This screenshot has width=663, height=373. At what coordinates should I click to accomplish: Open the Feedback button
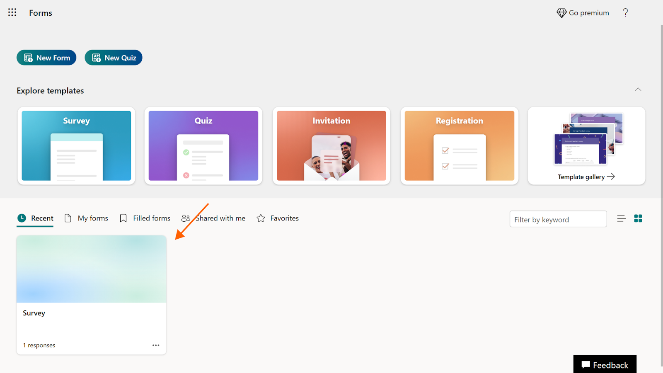pos(605,364)
